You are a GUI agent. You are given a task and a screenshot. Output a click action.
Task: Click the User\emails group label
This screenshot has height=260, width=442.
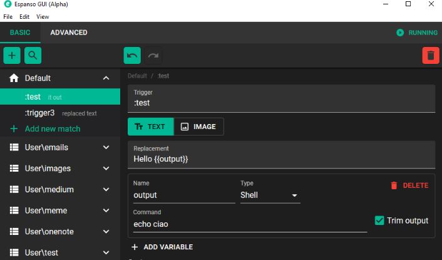tap(46, 147)
